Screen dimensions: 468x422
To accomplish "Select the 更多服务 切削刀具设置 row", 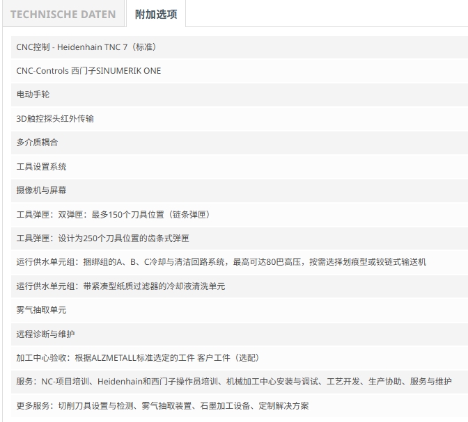I will tap(240, 405).
